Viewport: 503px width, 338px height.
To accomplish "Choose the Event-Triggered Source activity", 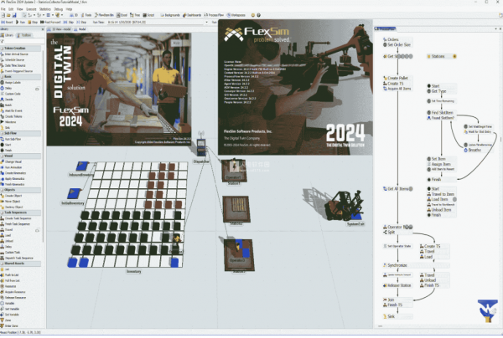I will [18, 71].
